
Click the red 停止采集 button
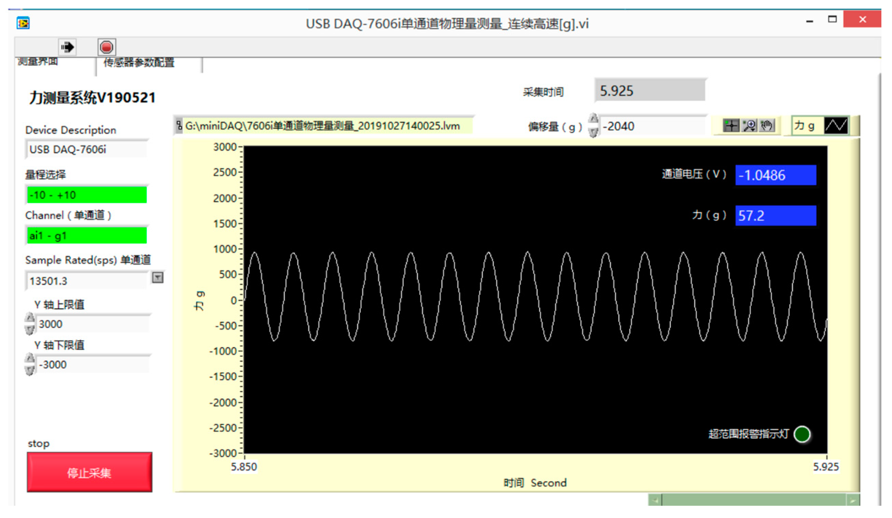click(90, 473)
